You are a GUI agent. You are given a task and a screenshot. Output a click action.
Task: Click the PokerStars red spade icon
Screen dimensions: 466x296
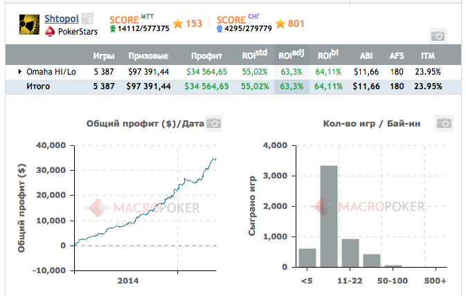[49, 31]
